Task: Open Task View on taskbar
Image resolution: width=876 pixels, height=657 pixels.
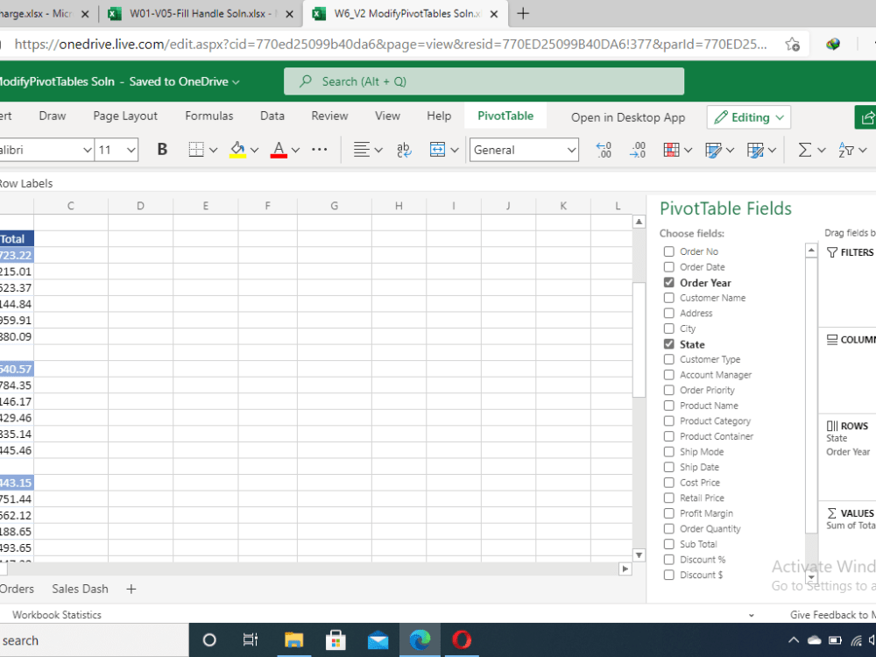Action: click(251, 639)
